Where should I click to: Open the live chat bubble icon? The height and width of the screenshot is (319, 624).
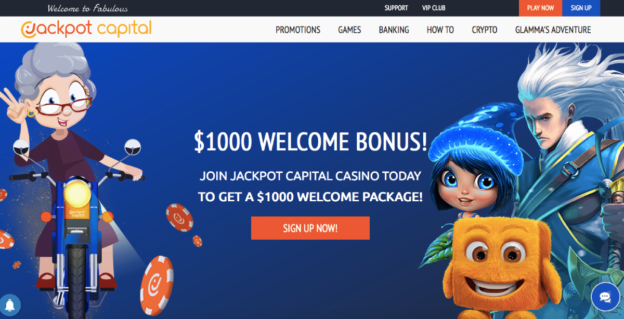(605, 297)
